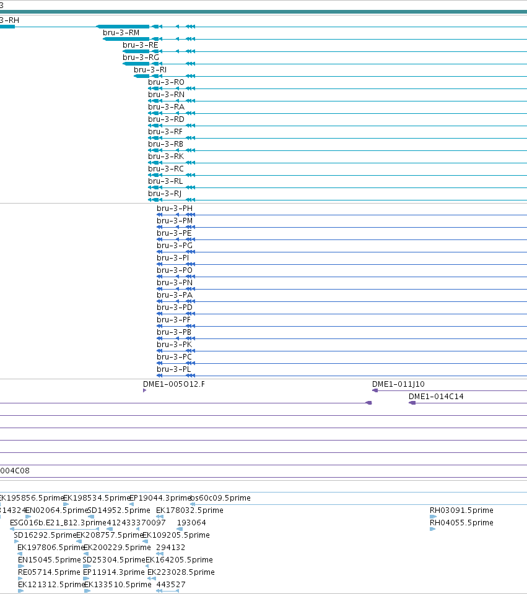
Task: Open protein bru-3-PO feature
Action: [175, 270]
